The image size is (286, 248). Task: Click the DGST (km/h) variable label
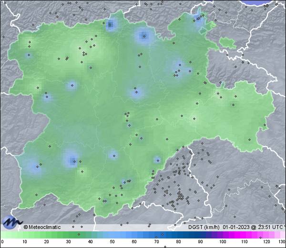coord(204,227)
